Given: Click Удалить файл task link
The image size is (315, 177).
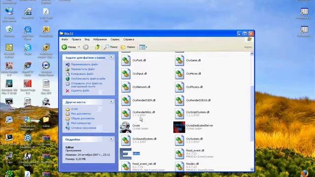Looking at the screenshot, I should coord(80,90).
